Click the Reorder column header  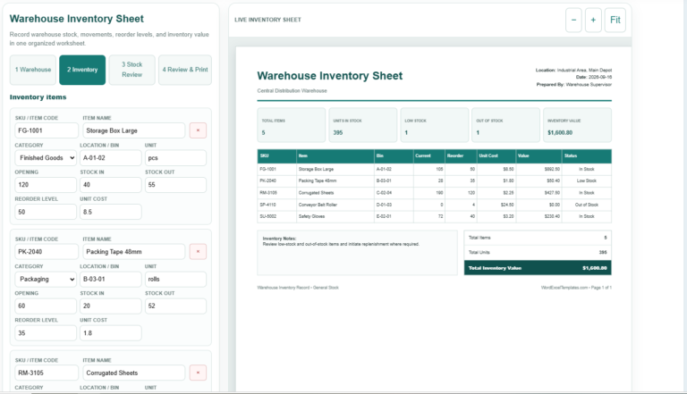tap(461, 155)
